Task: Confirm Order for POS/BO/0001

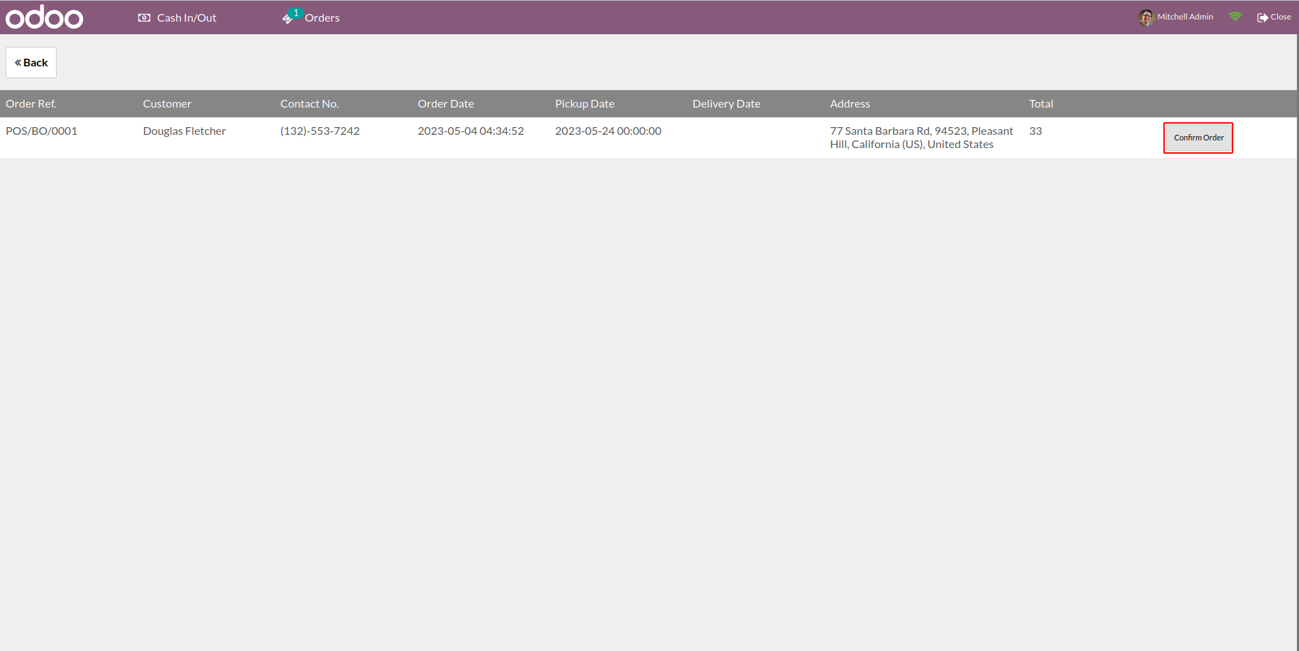Action: point(1198,138)
